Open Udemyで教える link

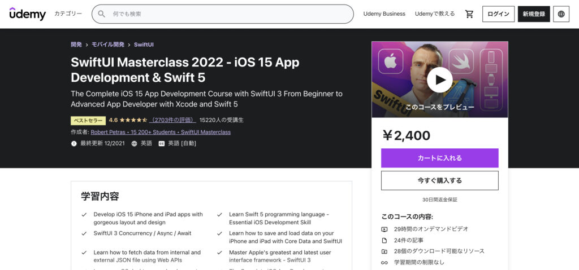pyautogui.click(x=435, y=14)
